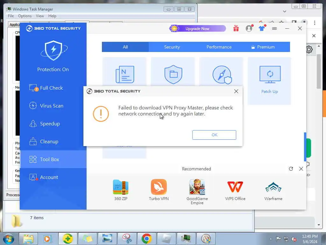
Task: Click the settings gear in Chrome page
Action: (309, 49)
